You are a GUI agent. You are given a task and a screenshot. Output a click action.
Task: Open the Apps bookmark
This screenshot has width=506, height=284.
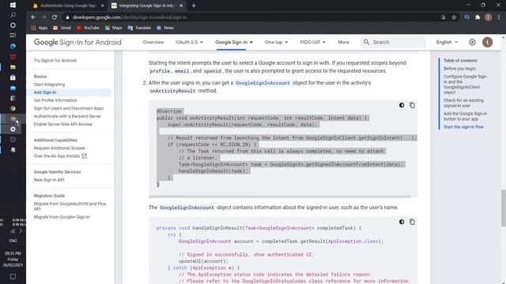click(x=40, y=28)
